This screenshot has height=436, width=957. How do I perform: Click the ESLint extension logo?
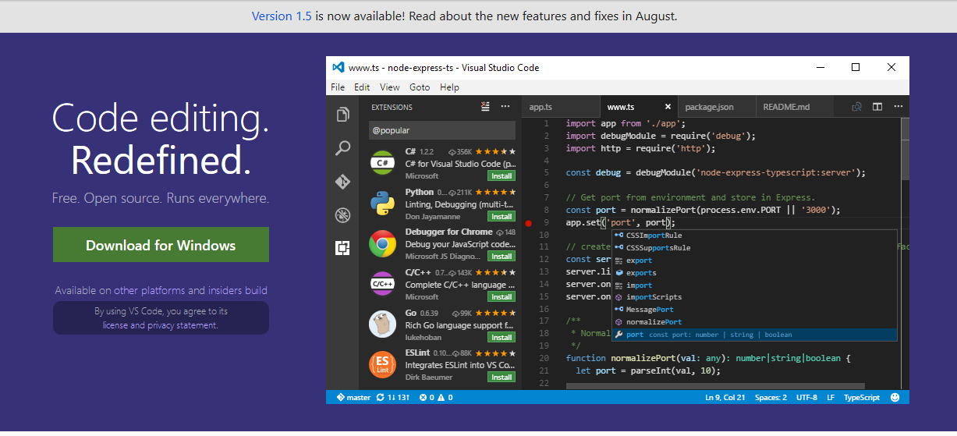382,364
